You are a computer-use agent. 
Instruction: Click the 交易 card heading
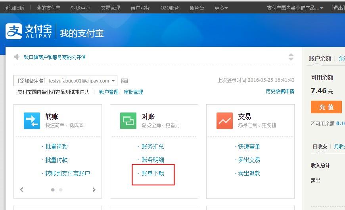pos(244,116)
